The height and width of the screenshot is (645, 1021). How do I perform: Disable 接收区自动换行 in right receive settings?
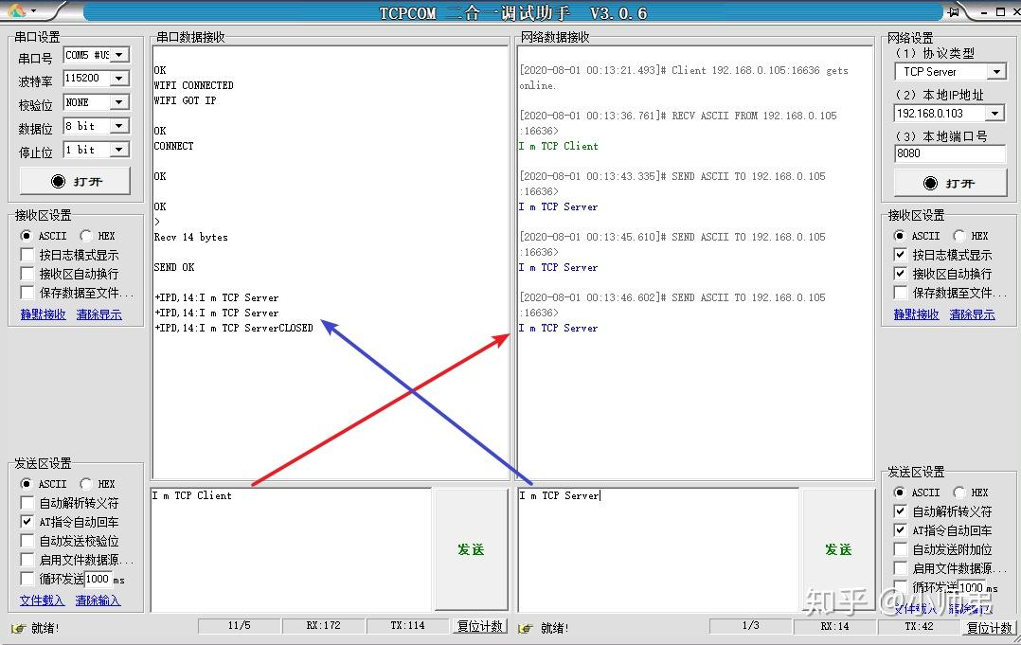click(x=898, y=273)
